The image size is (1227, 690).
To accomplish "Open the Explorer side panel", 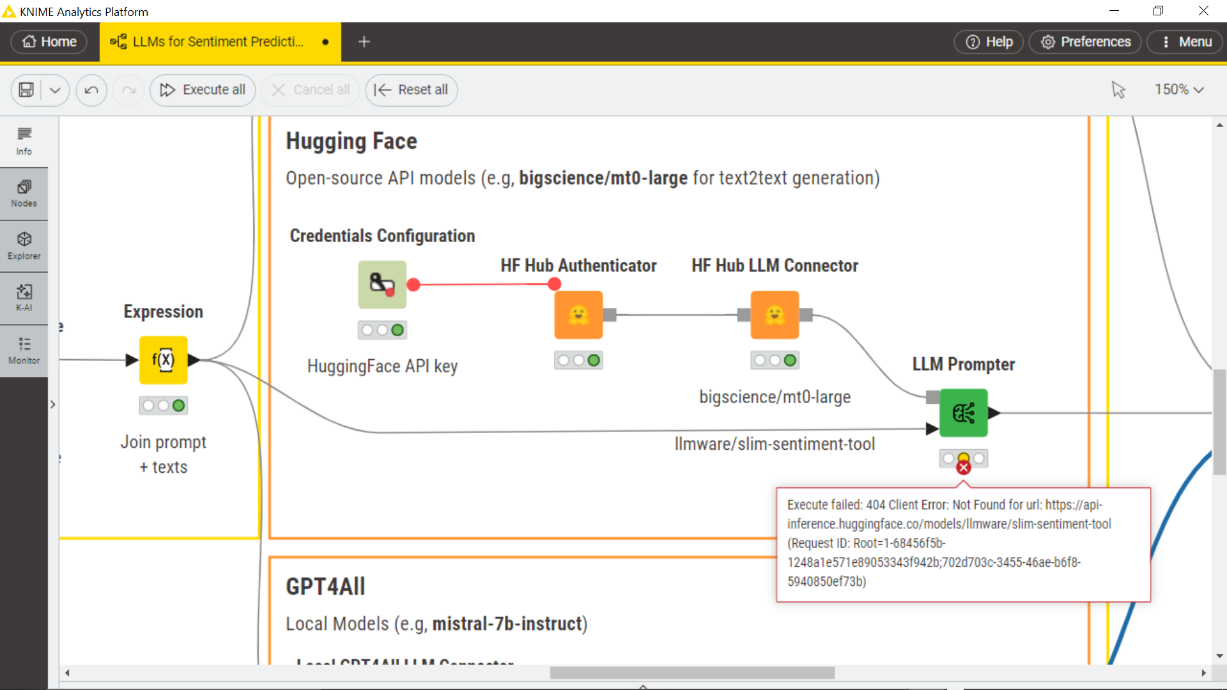I will point(24,247).
